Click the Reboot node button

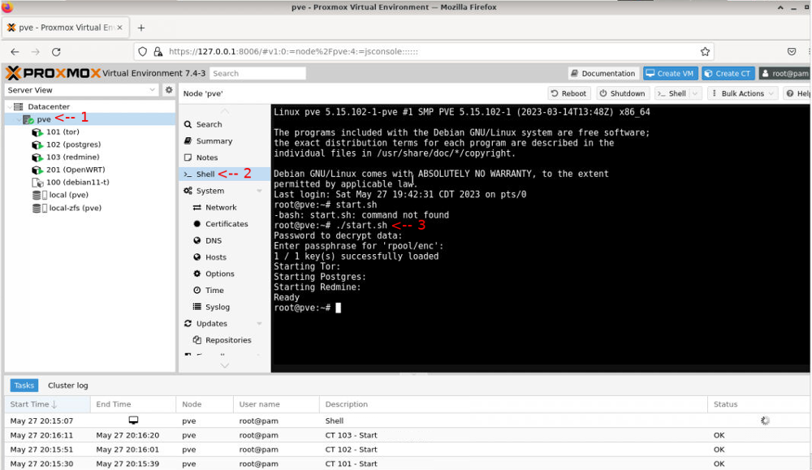coord(568,93)
